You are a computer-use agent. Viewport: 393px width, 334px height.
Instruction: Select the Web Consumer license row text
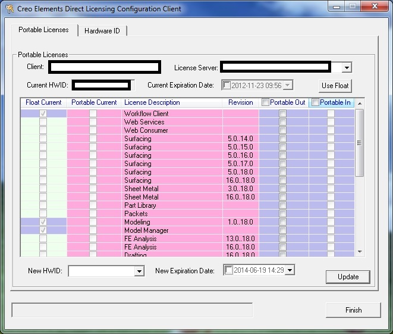(146, 130)
